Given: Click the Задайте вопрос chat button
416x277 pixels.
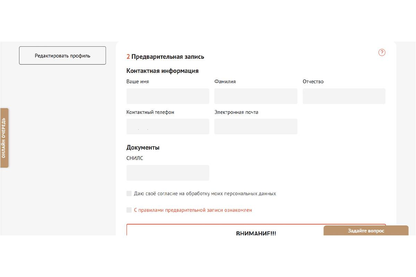Looking at the screenshot, I should click(x=366, y=231).
